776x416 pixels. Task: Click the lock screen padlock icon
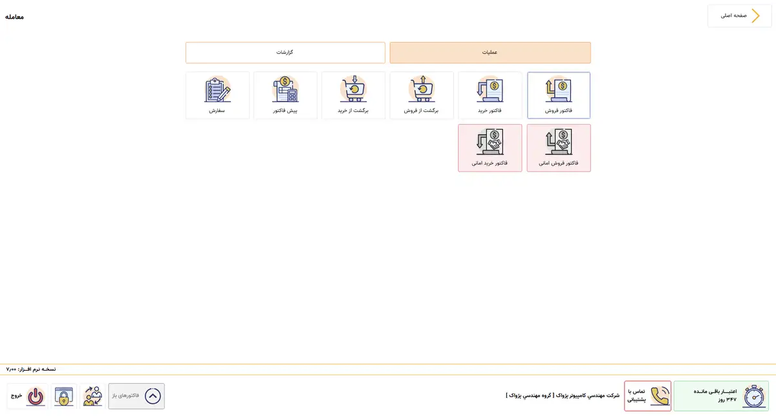(63, 396)
